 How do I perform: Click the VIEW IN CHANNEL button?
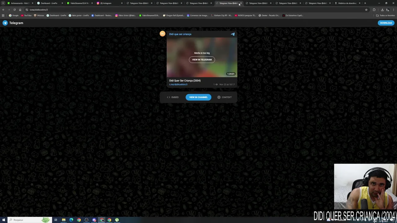(198, 97)
